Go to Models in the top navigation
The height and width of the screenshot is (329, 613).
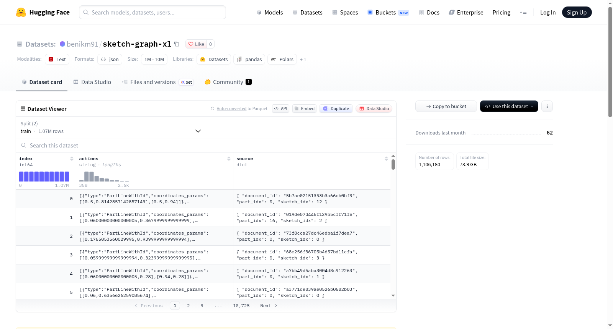click(x=270, y=13)
